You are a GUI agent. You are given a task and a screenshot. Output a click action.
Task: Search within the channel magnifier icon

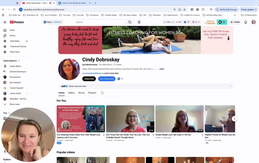pos(102,93)
